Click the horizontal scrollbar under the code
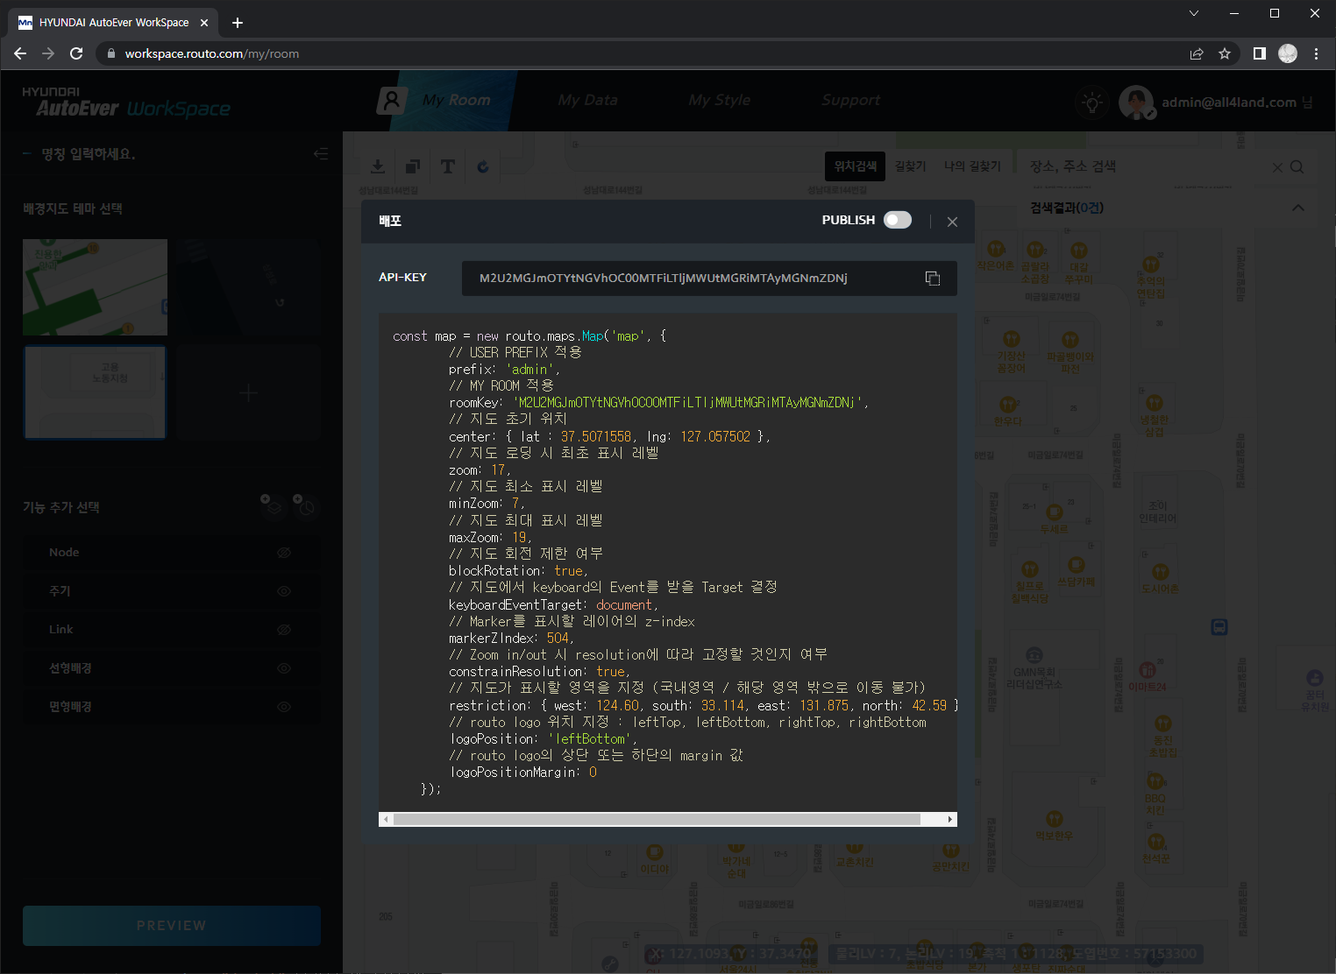The width and height of the screenshot is (1336, 974). (x=657, y=819)
